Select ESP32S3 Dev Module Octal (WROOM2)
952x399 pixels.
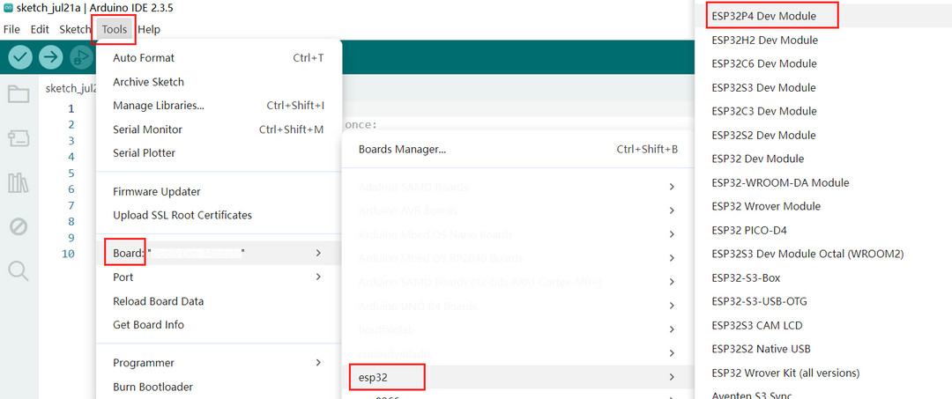pyautogui.click(x=823, y=254)
